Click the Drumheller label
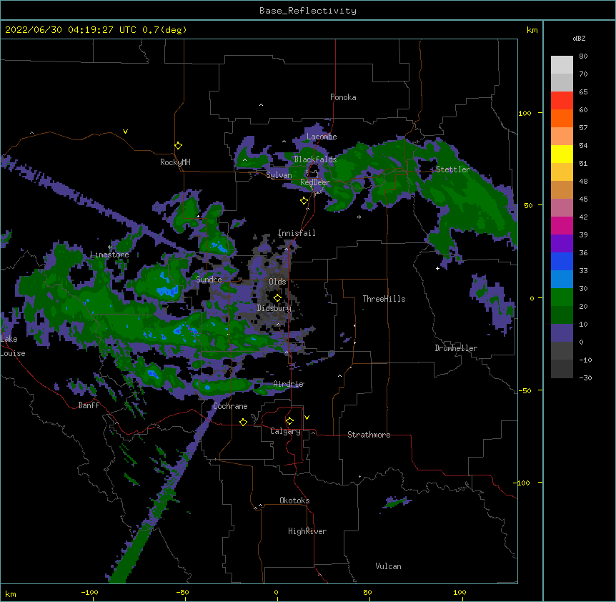Screen dimensions: 616x602 [x=456, y=348]
